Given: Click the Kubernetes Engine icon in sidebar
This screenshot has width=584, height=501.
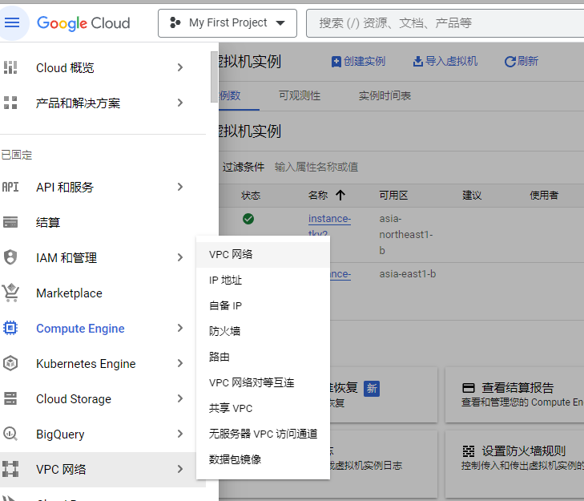Looking at the screenshot, I should (10, 363).
